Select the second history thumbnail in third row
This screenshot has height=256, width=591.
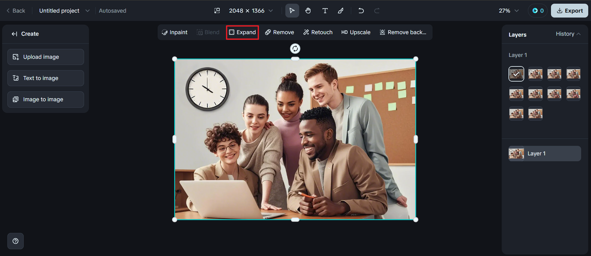pos(535,114)
